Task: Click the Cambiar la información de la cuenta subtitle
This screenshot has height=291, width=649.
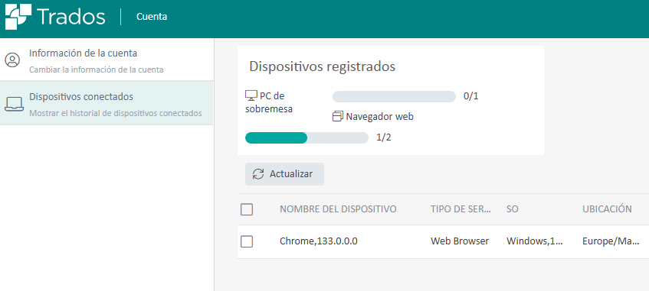Action: coord(96,70)
